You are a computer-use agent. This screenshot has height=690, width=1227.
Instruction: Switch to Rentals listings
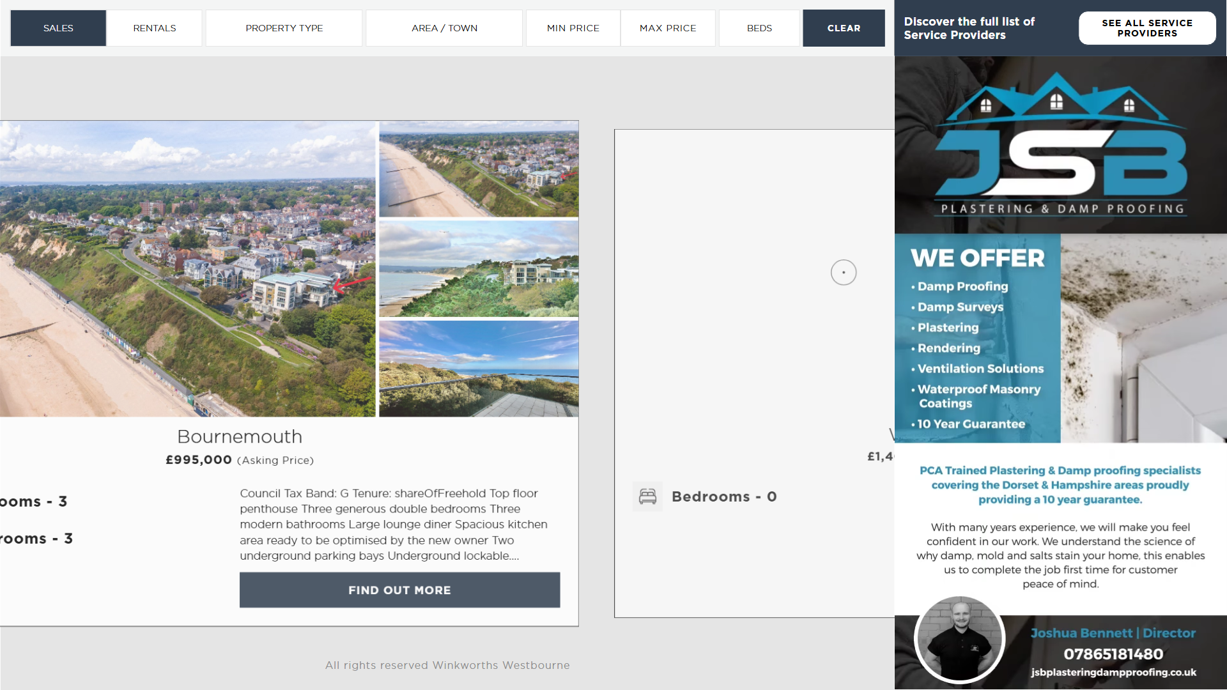(x=155, y=28)
